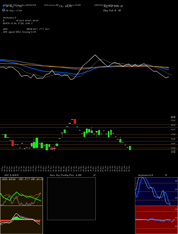Open the MACD histogram panel
The image size is (178, 234).
(21, 220)
